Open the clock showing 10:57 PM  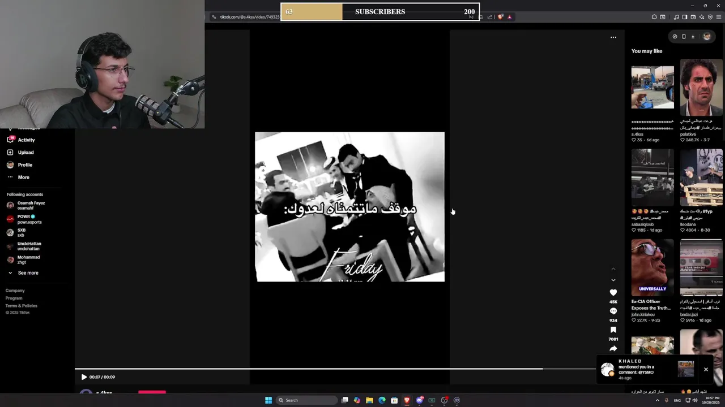pyautogui.click(x=710, y=400)
